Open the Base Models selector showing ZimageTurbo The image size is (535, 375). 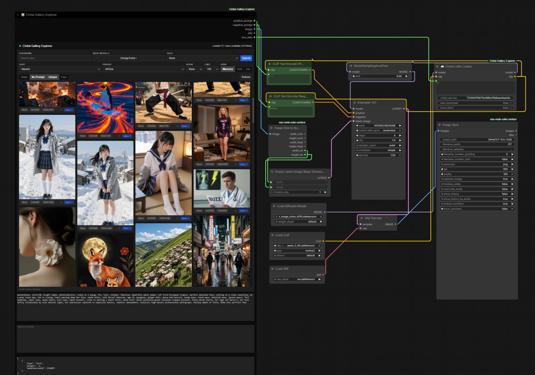[x=129, y=58]
